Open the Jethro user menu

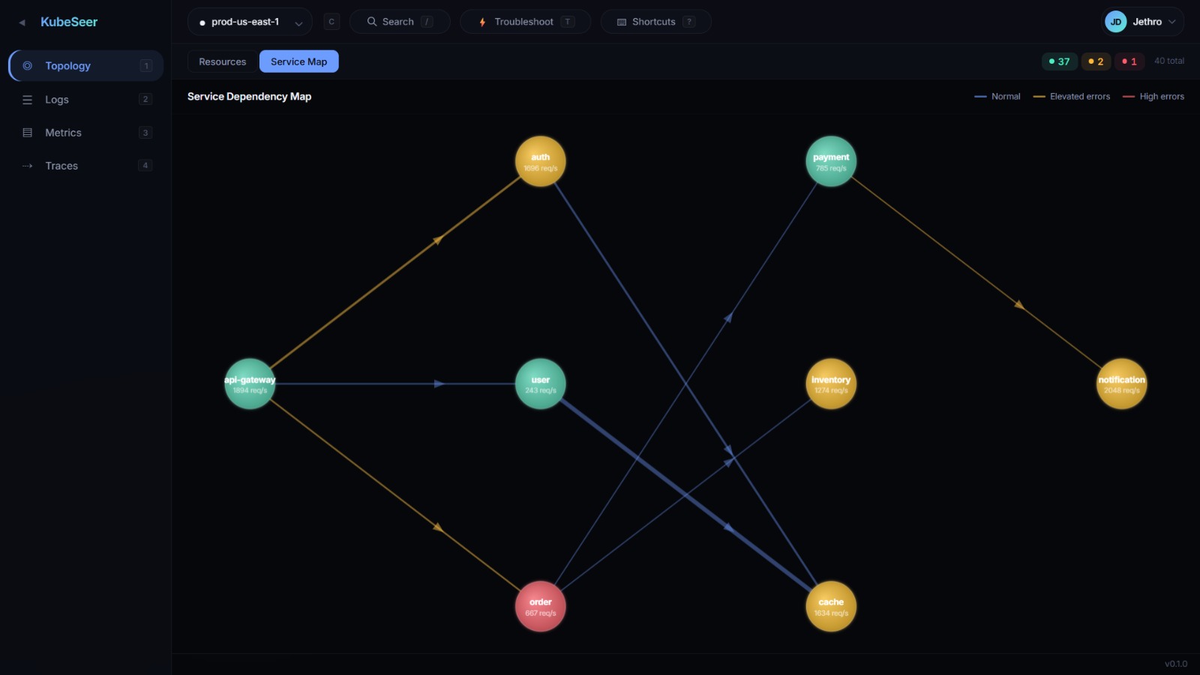[x=1142, y=22]
